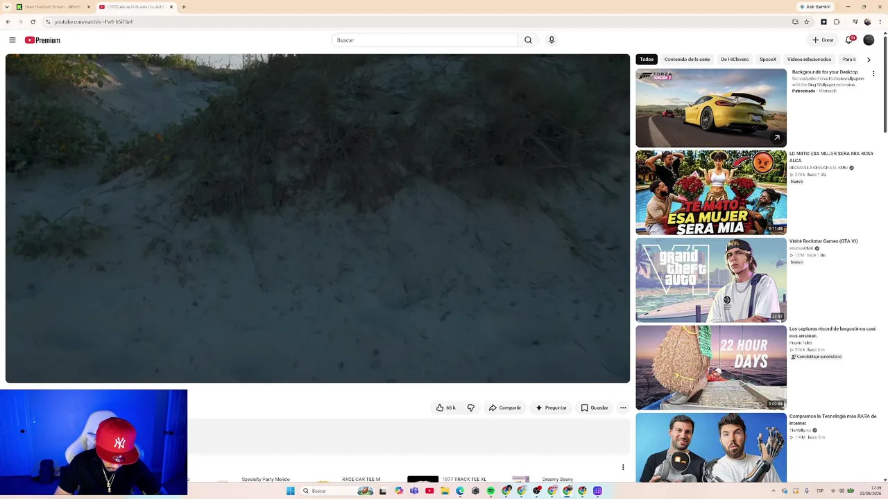Open Copilot from the taskbar
This screenshot has height=499, width=888.
click(x=399, y=491)
